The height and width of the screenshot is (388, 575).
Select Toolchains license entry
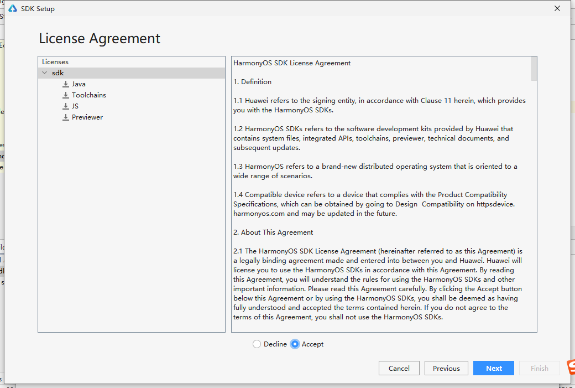click(89, 95)
